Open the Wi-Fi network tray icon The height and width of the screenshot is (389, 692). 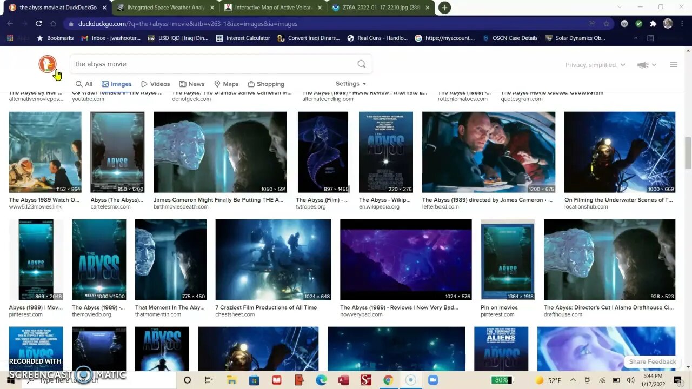[602, 380]
